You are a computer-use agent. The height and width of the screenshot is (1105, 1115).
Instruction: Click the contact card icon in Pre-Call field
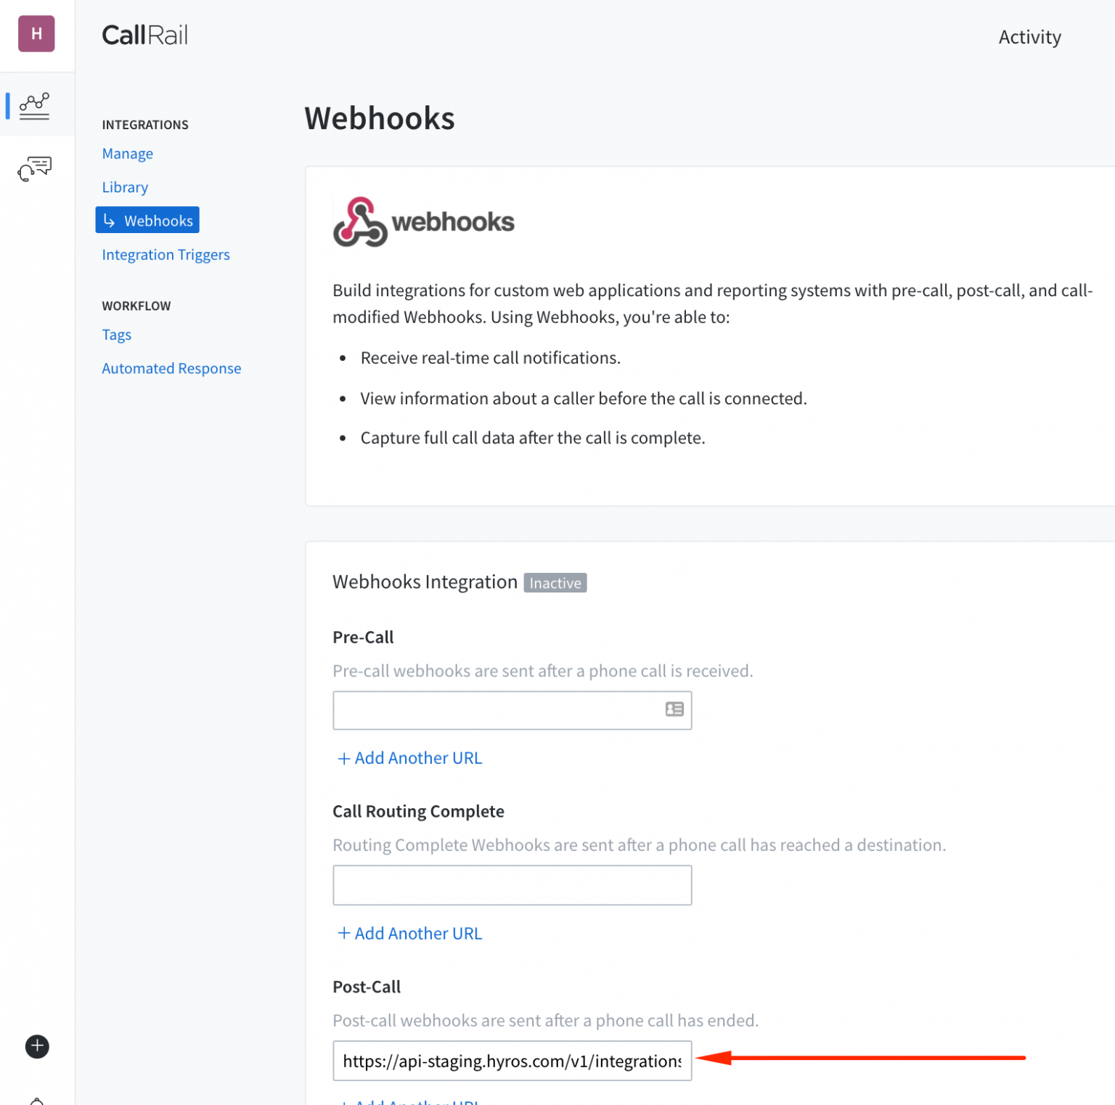[x=674, y=709]
